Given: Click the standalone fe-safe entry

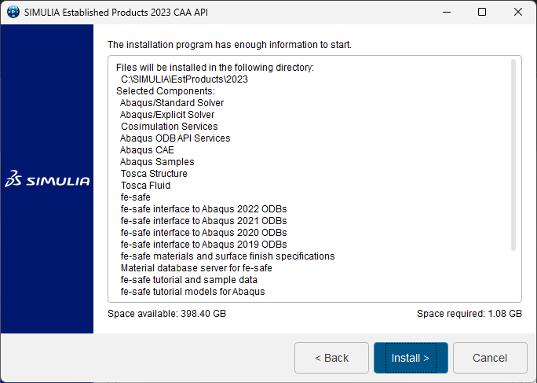Looking at the screenshot, I should 135,197.
